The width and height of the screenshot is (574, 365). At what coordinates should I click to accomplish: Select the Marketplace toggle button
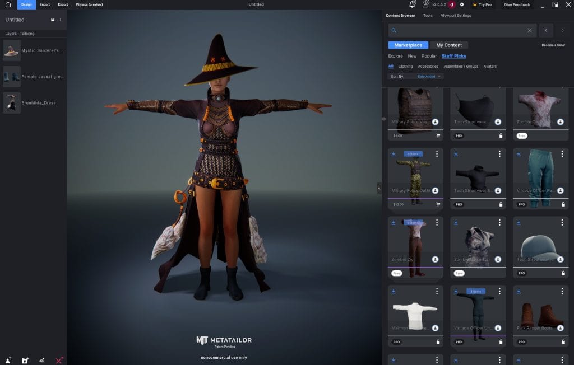408,45
